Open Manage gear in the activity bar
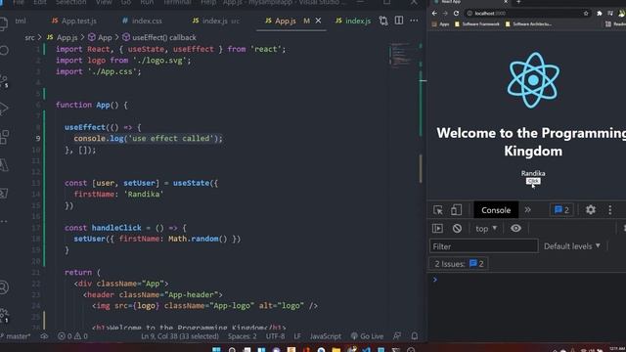Screen dimensions: 626x352 4,315
